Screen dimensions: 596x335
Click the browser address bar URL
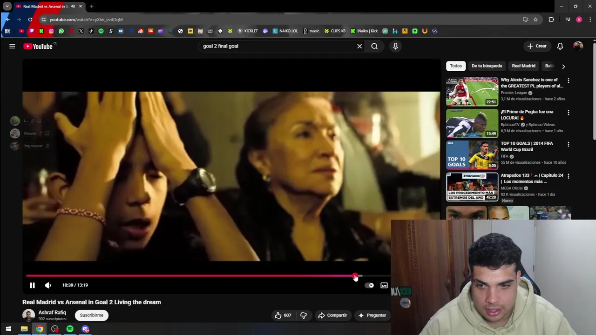tap(86, 20)
